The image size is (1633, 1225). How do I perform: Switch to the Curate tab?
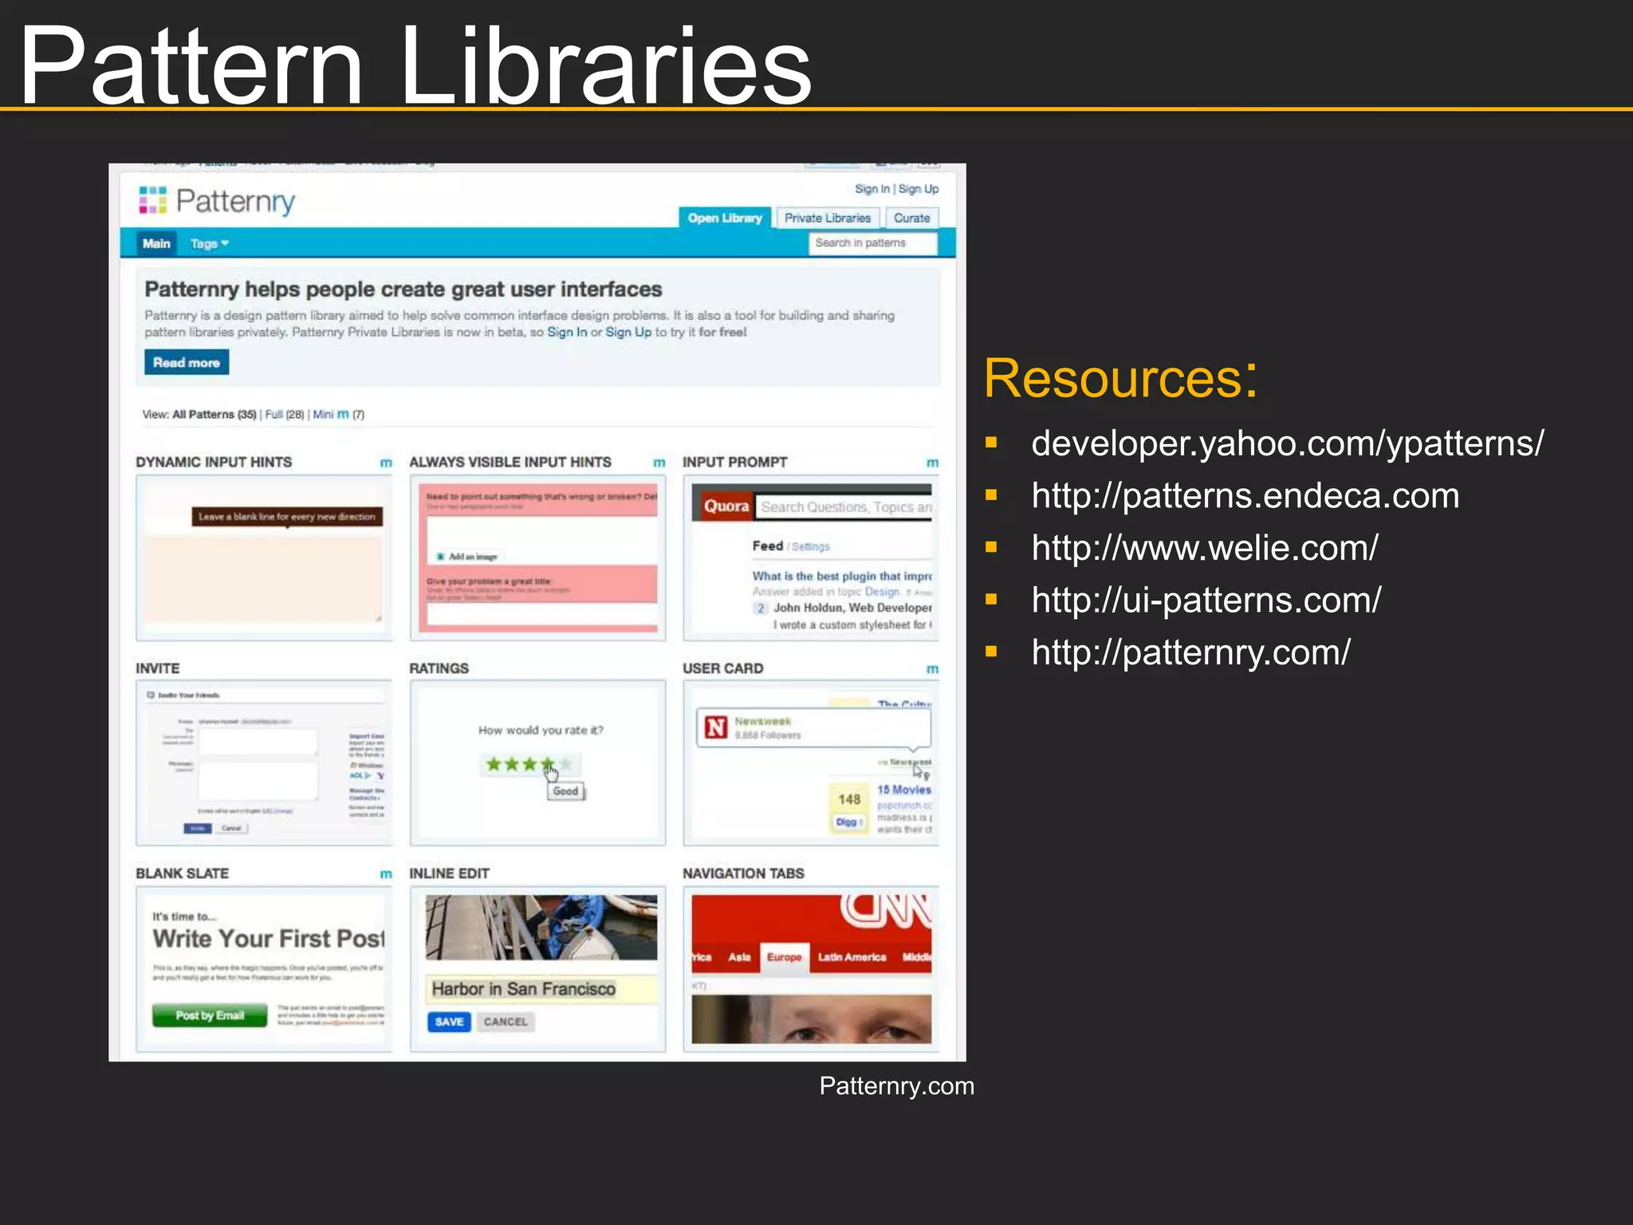[x=911, y=218]
